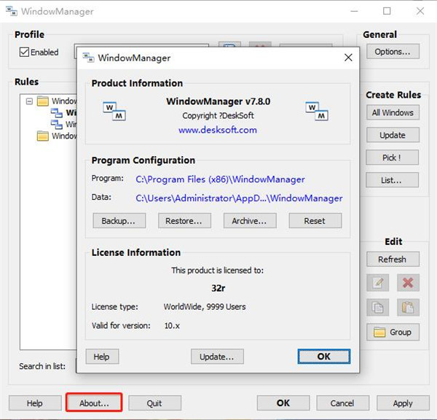Click the 'Copyright ?DeskSoft' text
Viewport: 437px width, 420px height.
218,115
